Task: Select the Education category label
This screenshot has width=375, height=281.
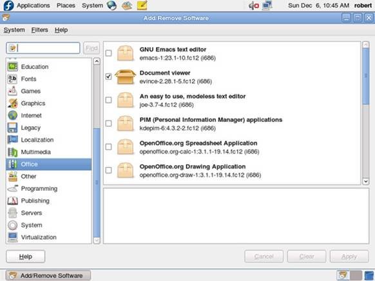Action: tap(35, 67)
